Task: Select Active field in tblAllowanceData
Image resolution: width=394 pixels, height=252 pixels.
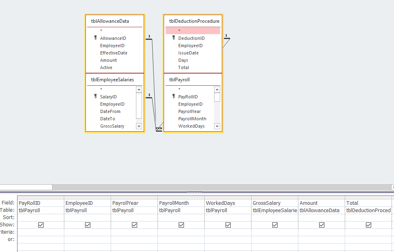Action: pos(106,67)
